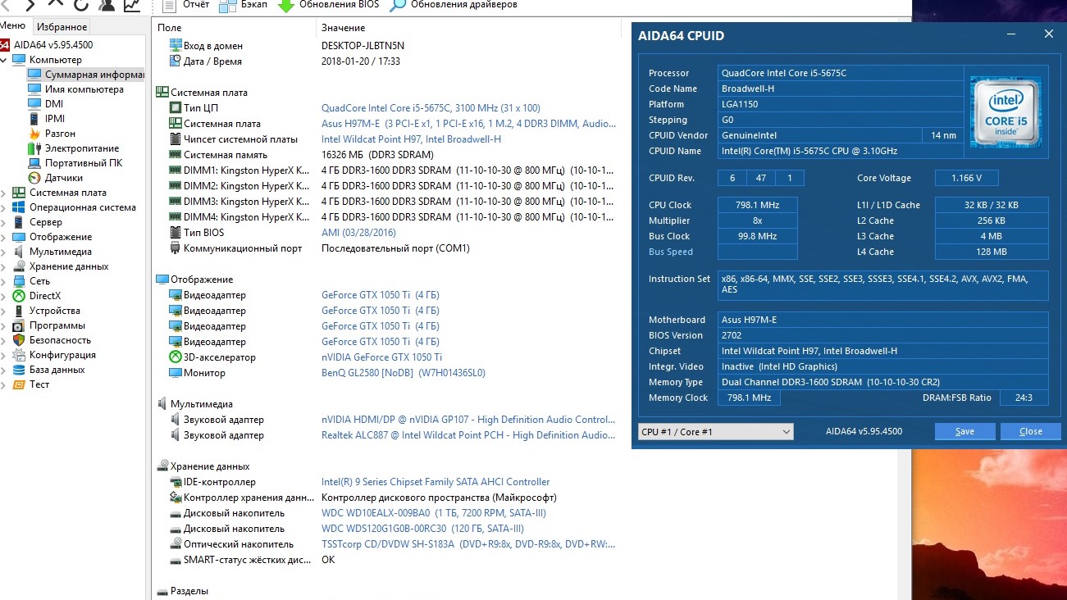Viewport: 1067px width, 600px height.
Task: Click the memory module icon beside DIMM1
Action: coord(175,170)
